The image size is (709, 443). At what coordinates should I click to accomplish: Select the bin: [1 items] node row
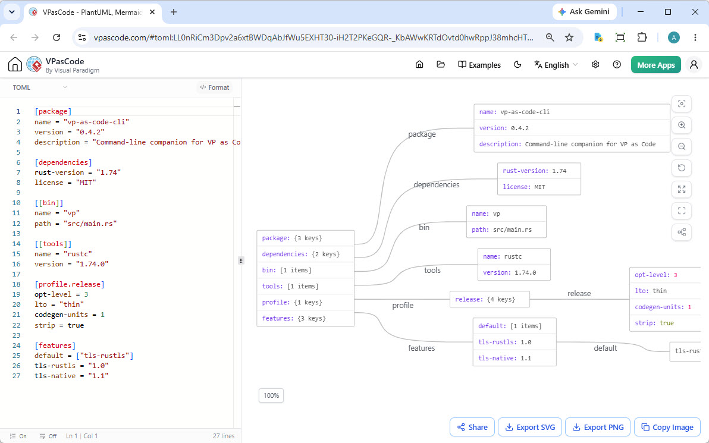coord(305,271)
